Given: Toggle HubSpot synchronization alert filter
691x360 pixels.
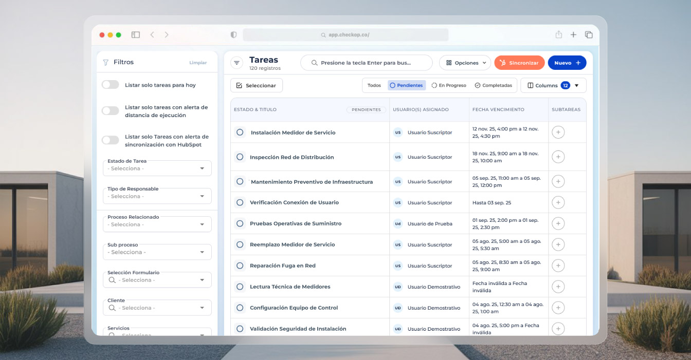Looking at the screenshot, I should point(110,140).
